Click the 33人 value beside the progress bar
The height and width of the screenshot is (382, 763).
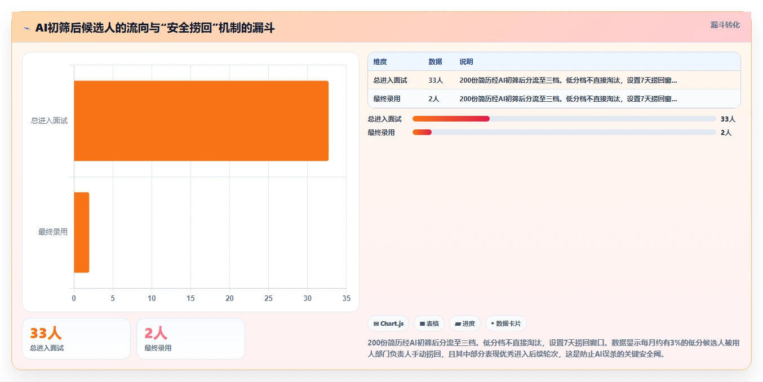pos(728,119)
